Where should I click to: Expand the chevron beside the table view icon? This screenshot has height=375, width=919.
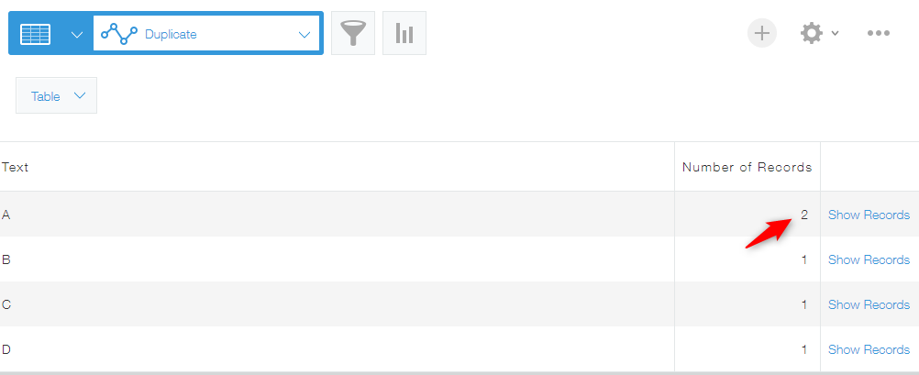click(x=77, y=34)
